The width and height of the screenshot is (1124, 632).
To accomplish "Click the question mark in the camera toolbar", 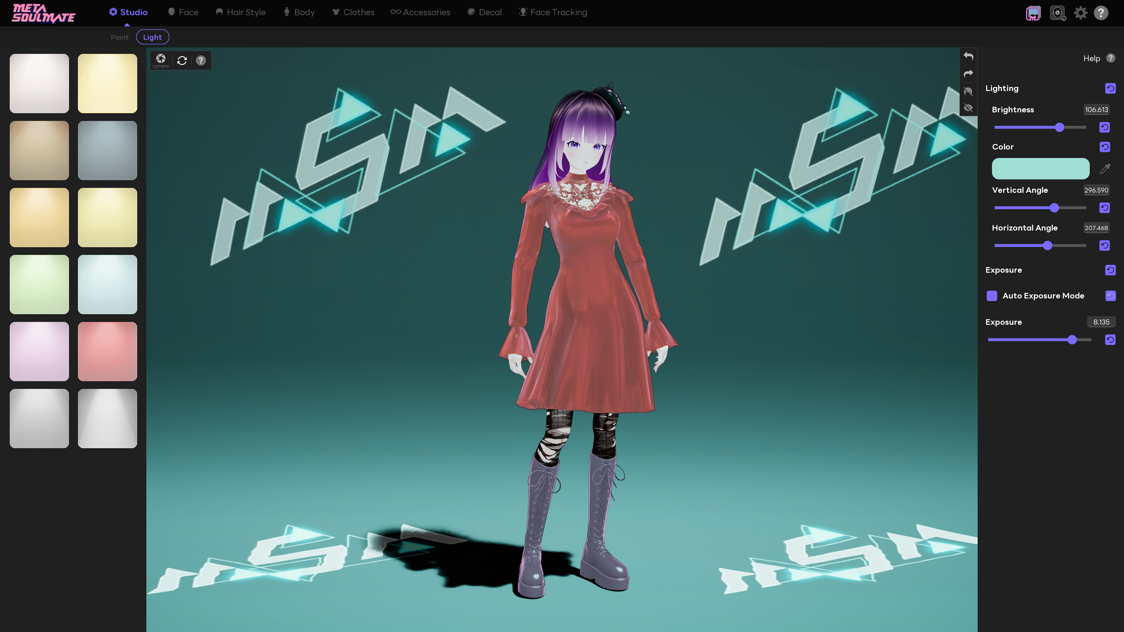I will click(201, 60).
